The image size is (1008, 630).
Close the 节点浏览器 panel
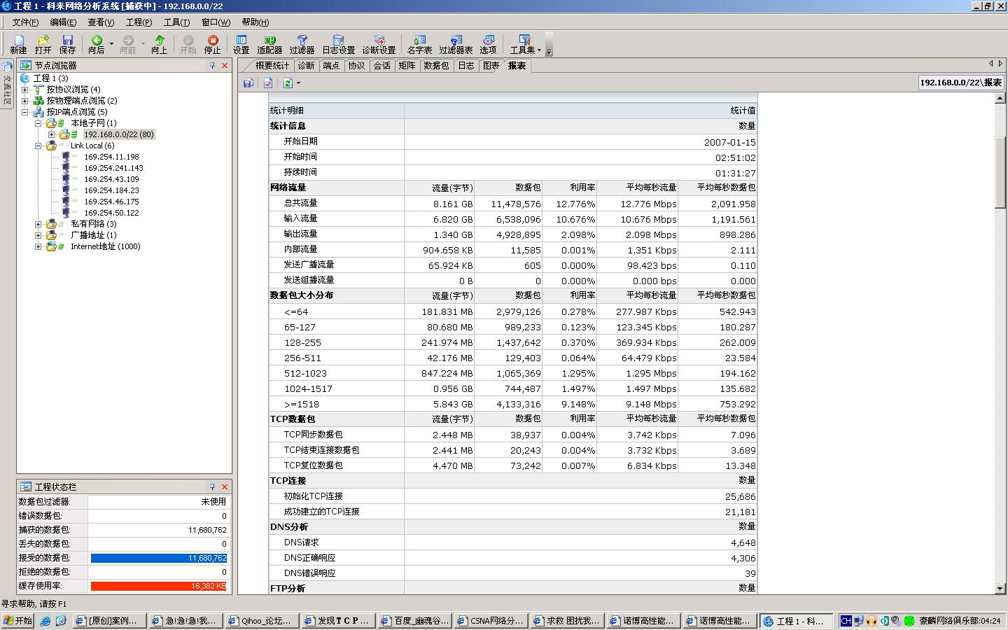225,65
